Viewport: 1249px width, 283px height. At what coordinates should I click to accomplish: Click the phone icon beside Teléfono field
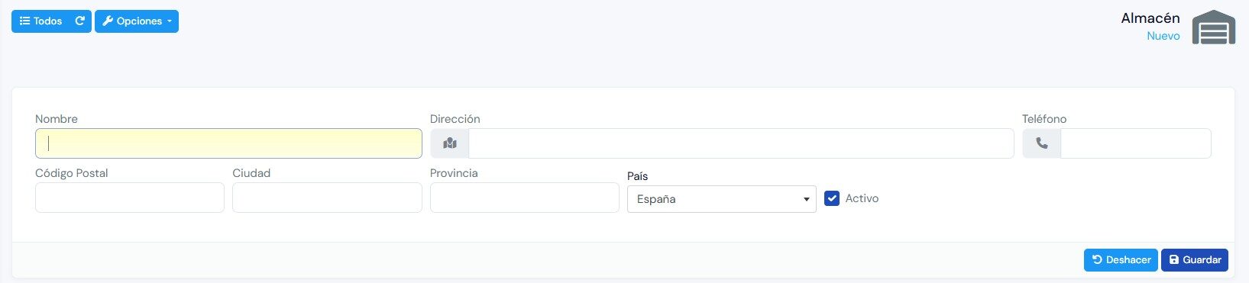click(x=1042, y=143)
